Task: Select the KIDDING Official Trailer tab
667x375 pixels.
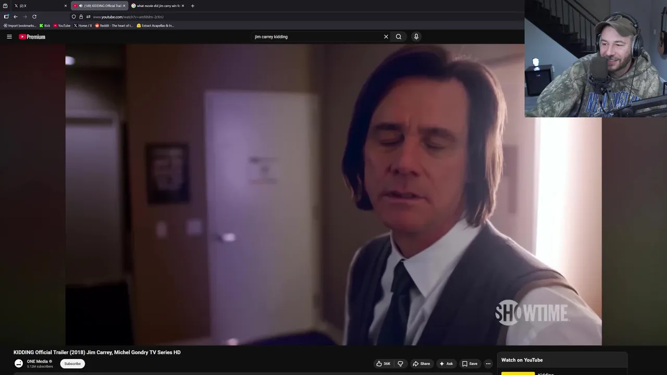Action: pyautogui.click(x=99, y=6)
